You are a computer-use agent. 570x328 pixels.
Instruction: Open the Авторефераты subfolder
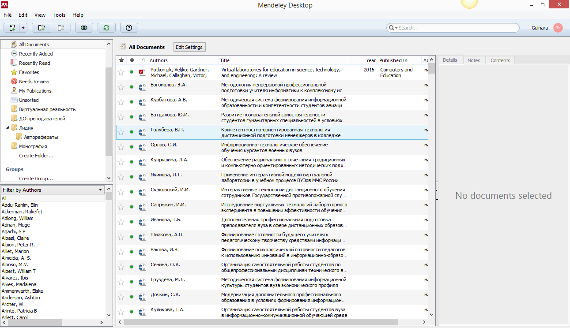41,137
